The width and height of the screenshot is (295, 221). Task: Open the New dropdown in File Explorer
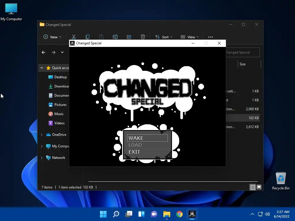(52, 37)
